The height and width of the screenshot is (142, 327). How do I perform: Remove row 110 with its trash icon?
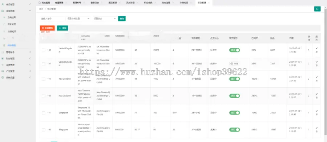tap(317, 80)
